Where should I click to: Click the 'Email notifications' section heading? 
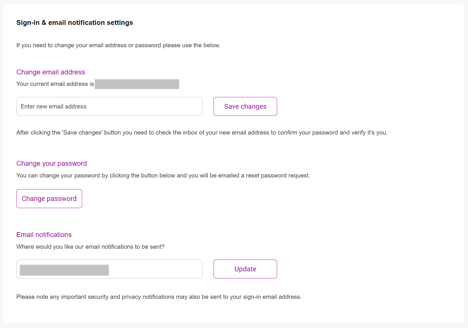pos(44,235)
